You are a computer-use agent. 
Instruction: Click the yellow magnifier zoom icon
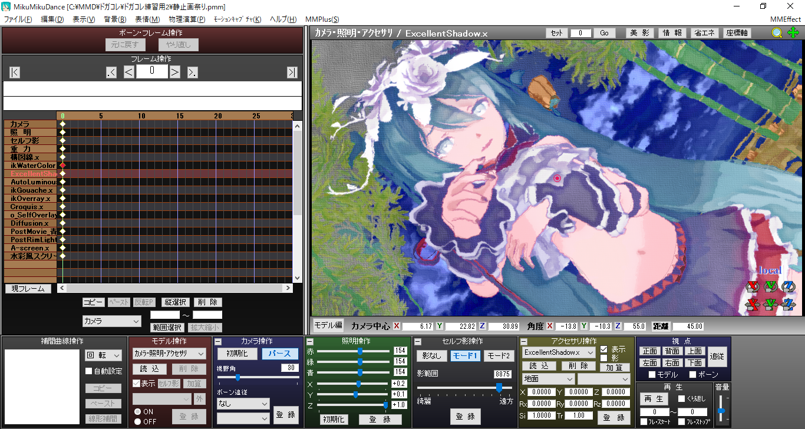(777, 33)
